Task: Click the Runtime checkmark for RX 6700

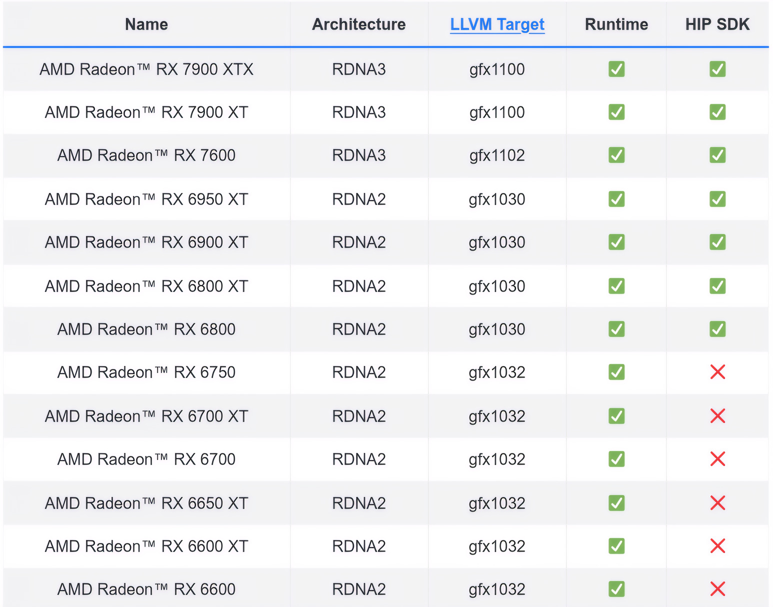Action: point(616,459)
